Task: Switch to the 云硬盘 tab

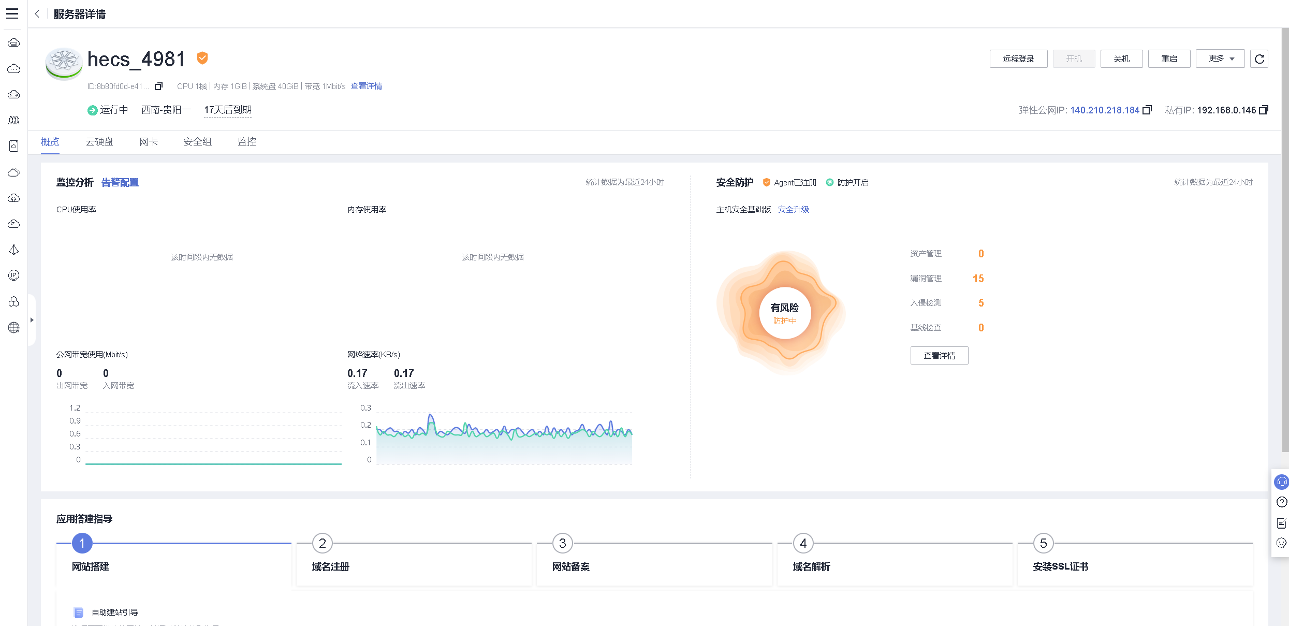Action: click(99, 142)
